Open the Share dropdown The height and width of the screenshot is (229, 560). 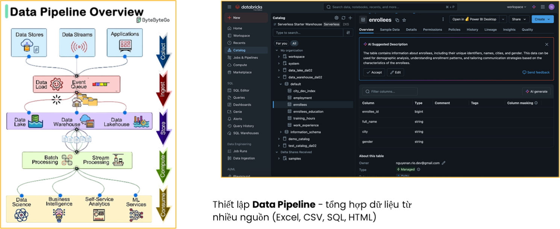point(519,19)
